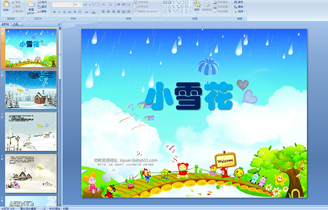
Task: Toggle Underline text formatting
Action: click(65, 12)
